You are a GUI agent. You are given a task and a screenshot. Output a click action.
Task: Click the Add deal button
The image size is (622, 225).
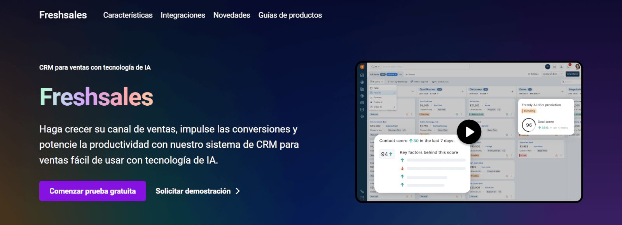click(573, 74)
